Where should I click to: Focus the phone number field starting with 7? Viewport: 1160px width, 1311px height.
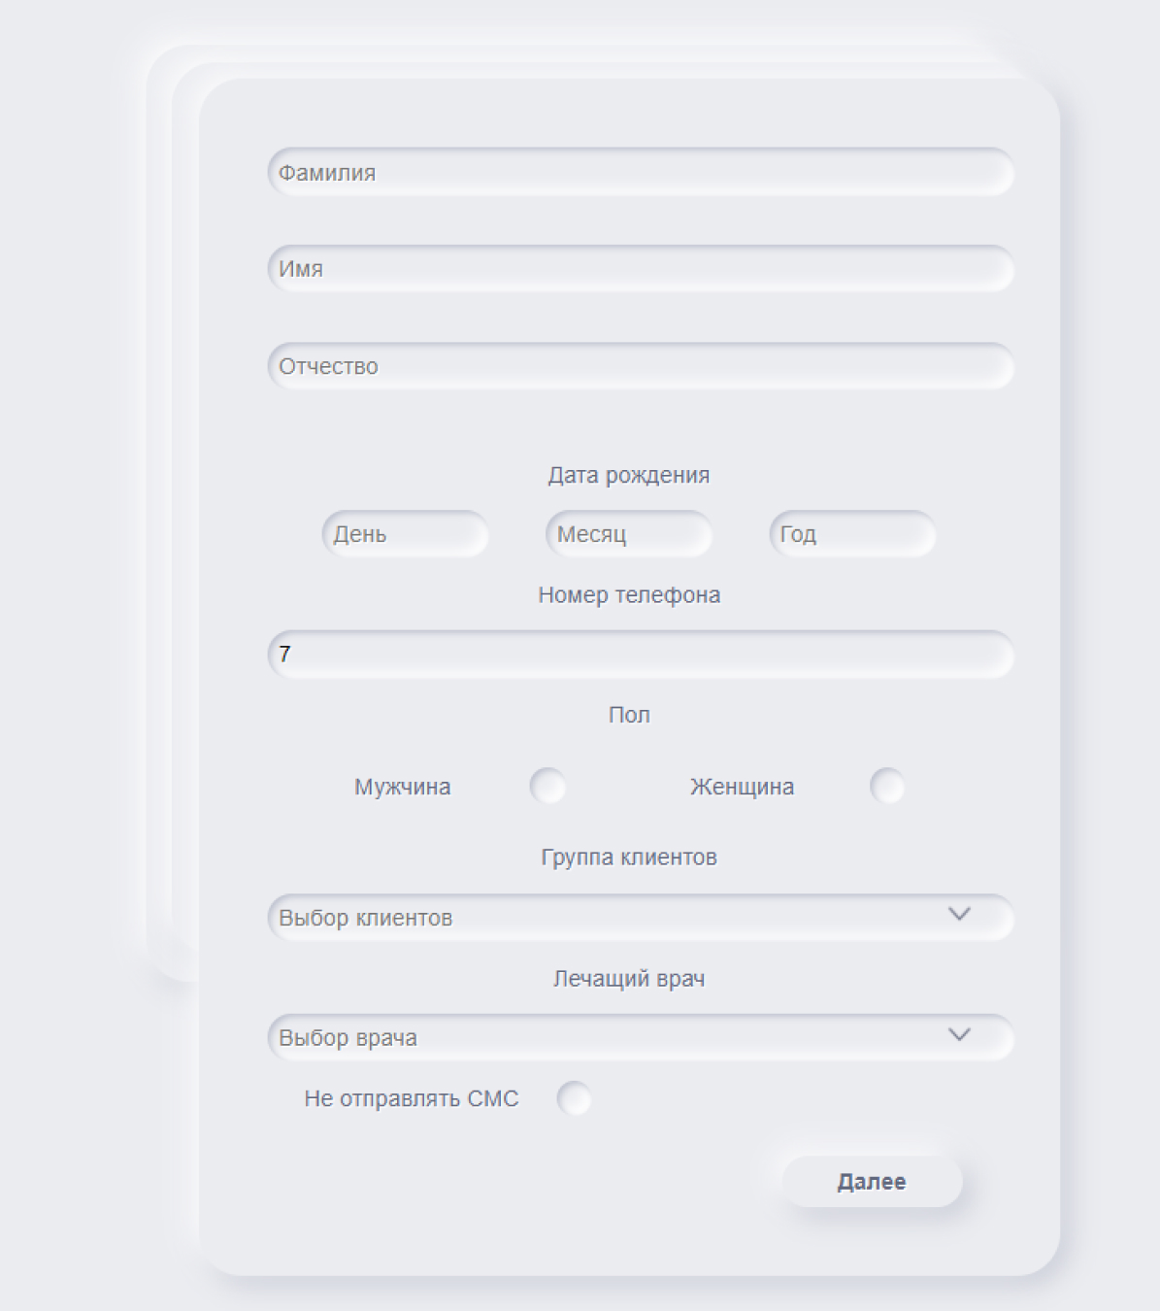(x=641, y=655)
